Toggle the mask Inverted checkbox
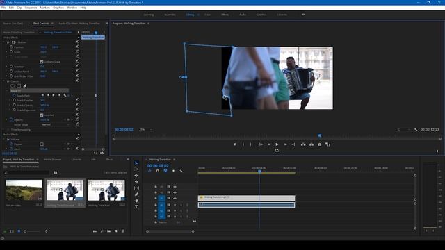The width and height of the screenshot is (445, 250). (42, 115)
